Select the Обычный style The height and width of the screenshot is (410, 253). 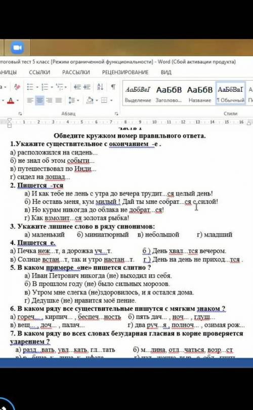[230, 94]
